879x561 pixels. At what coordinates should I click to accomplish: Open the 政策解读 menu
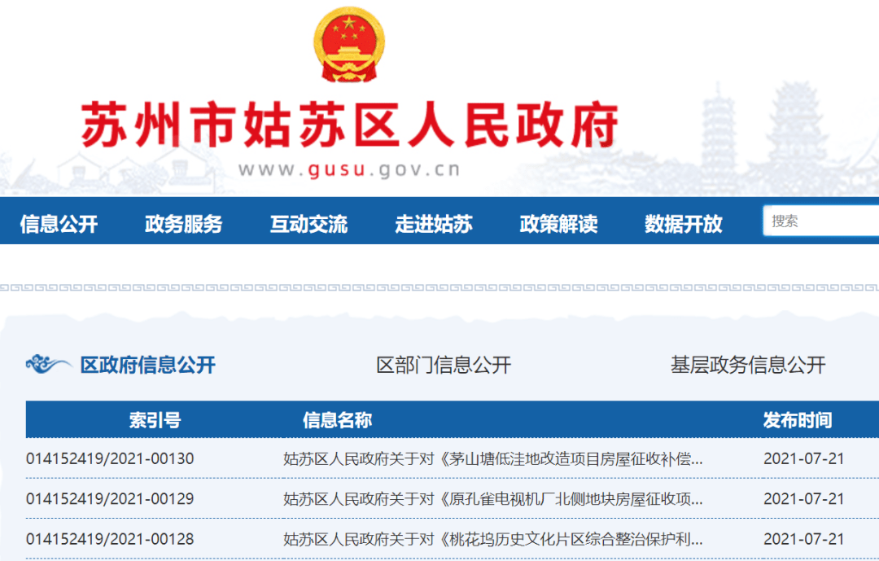(x=559, y=224)
